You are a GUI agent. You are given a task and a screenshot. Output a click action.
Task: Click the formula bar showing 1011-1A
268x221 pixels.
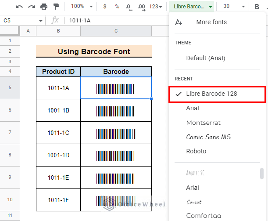(116, 21)
